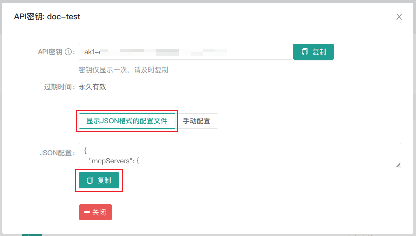Click the 过期时间 label

(59, 87)
